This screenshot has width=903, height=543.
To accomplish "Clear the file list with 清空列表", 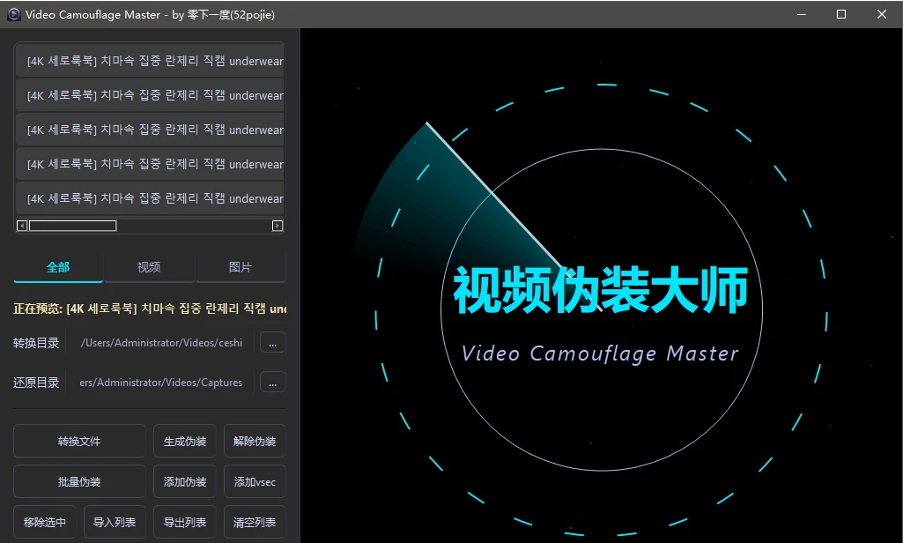I will click(255, 522).
